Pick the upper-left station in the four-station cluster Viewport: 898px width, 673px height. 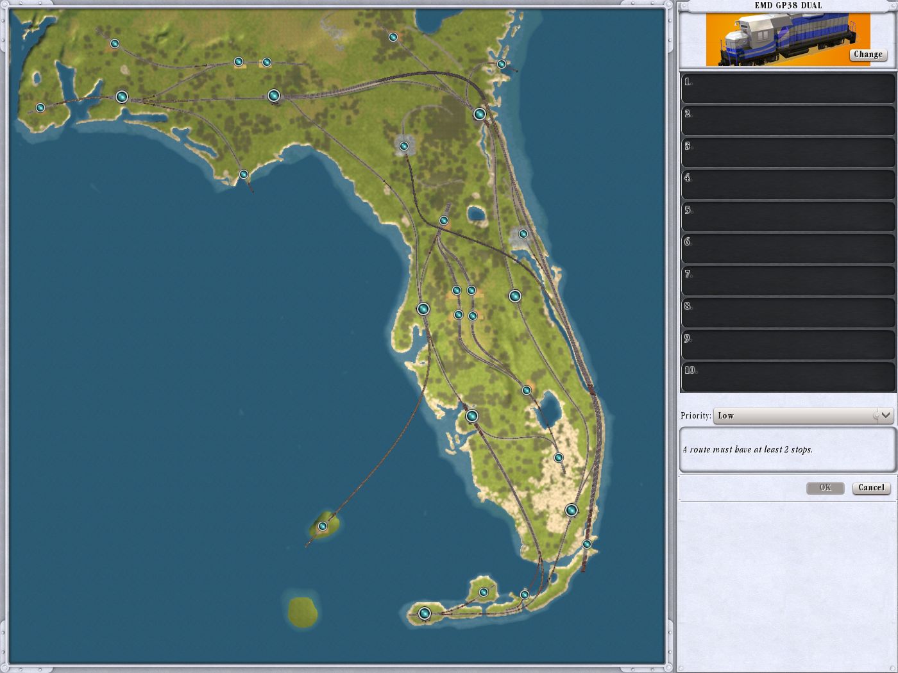click(x=457, y=290)
